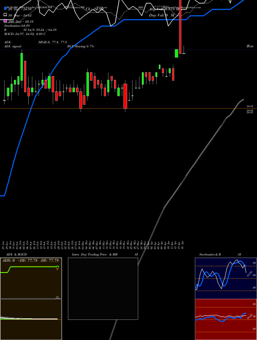Click the 'Day Vol: 0 M' readout
The image size is (257, 340).
(161, 15)
